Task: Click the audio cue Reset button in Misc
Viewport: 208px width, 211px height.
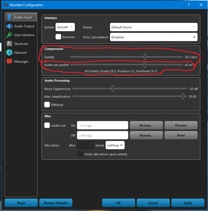Action: tap(181, 135)
